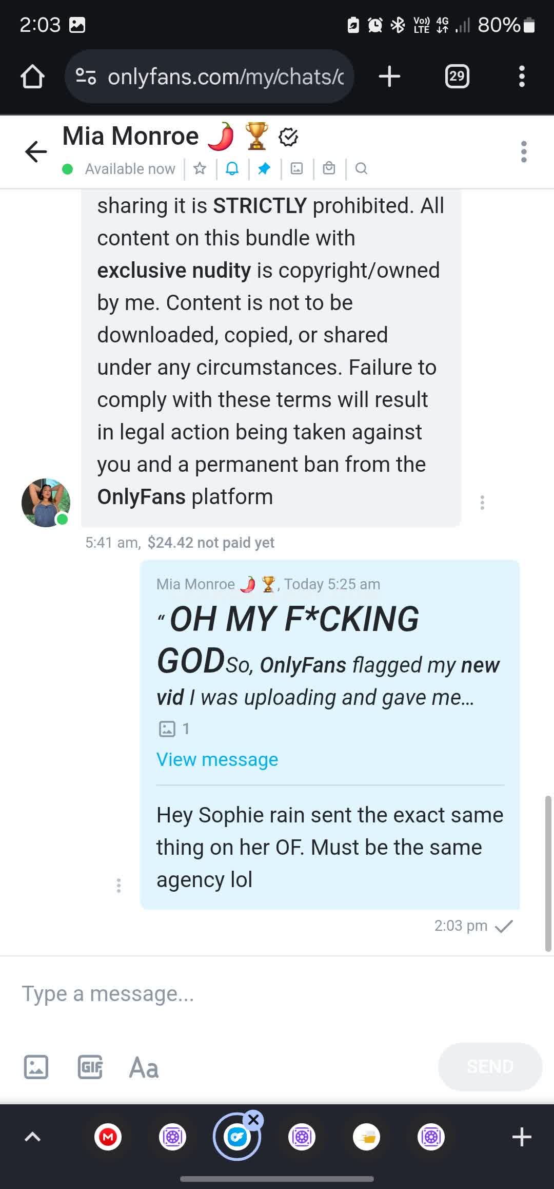Image resolution: width=554 pixels, height=1189 pixels.
Task: Click the chat scrollbar on the right edge
Action: pos(548,874)
